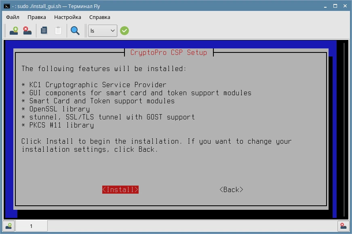
Task: Select the <Install> button
Action: [x=120, y=190]
